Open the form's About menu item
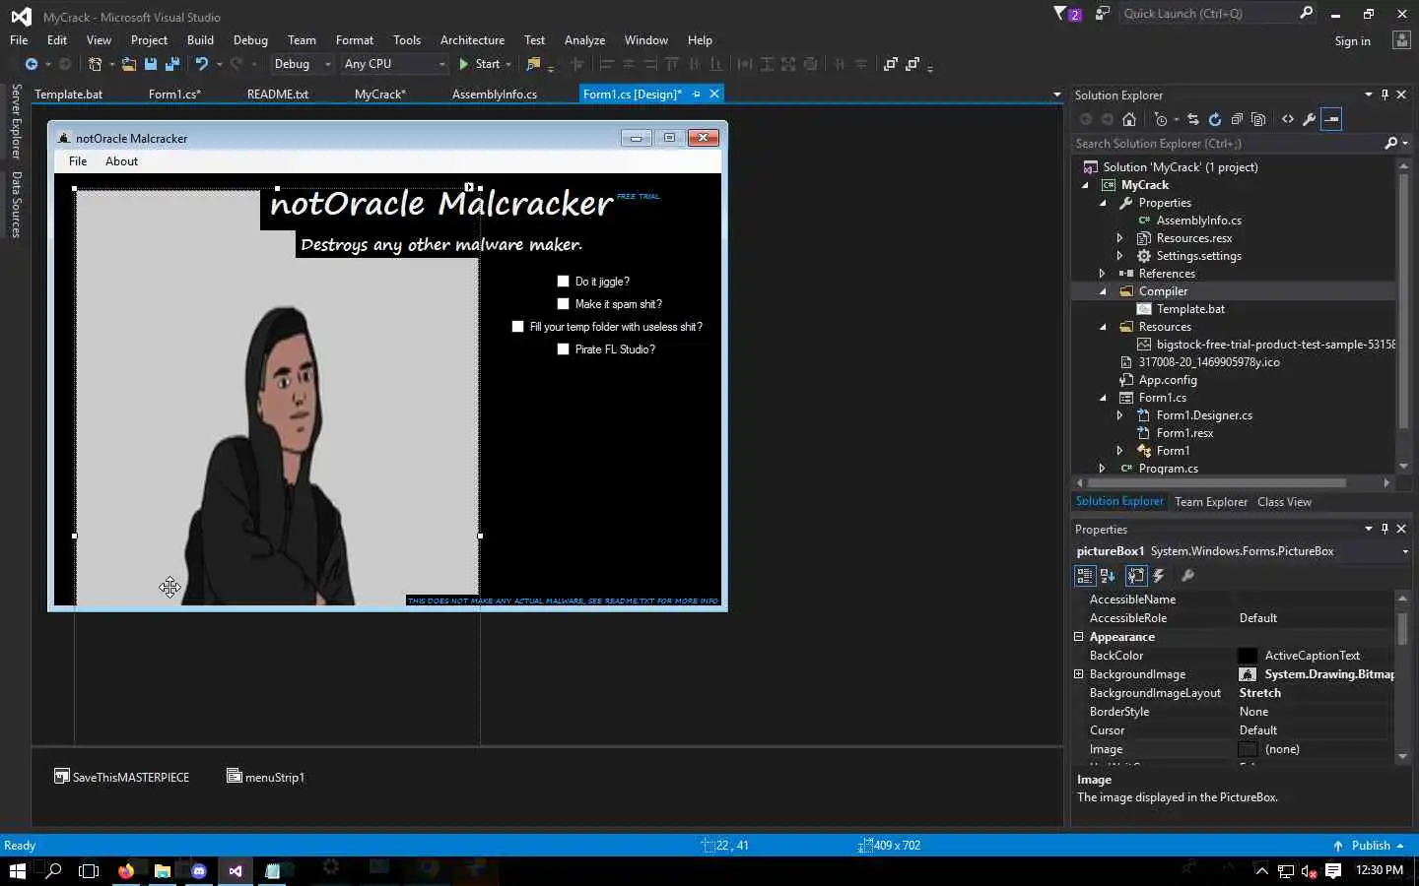 click(121, 161)
